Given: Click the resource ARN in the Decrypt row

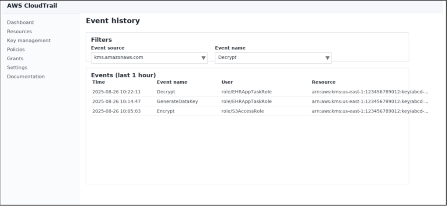Looking at the screenshot, I should (370, 92).
